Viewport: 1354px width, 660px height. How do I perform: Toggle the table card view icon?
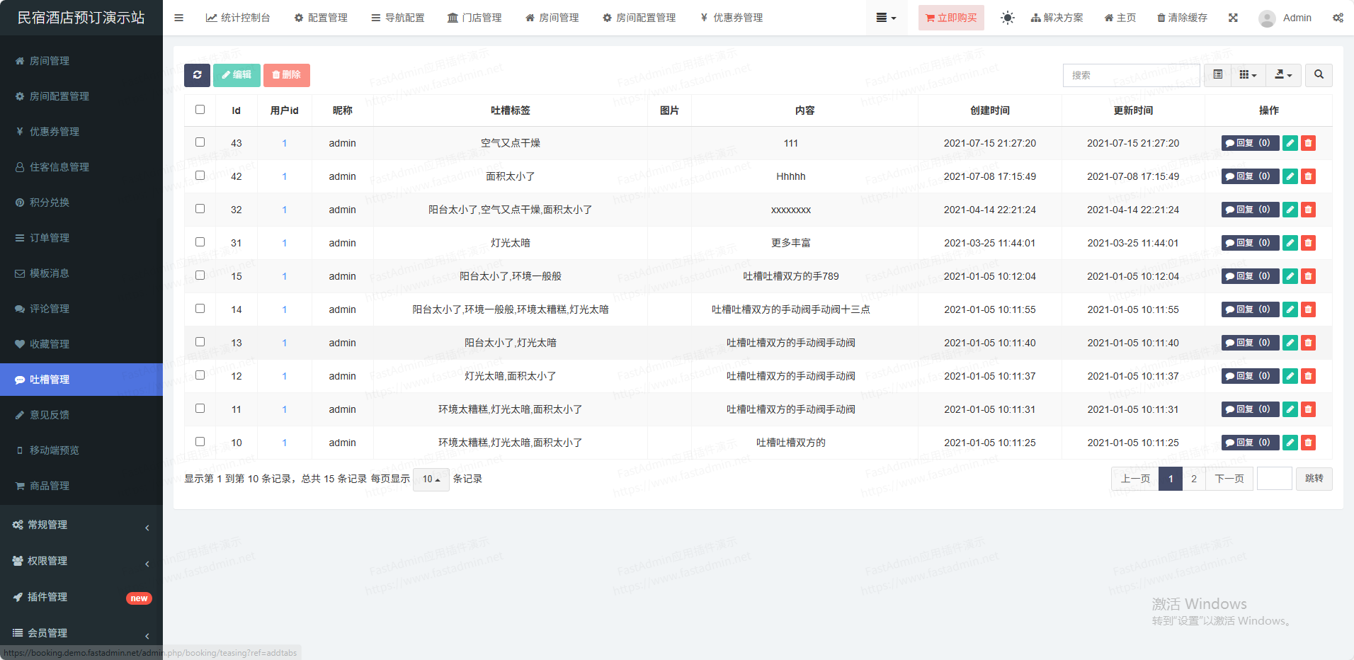point(1217,75)
